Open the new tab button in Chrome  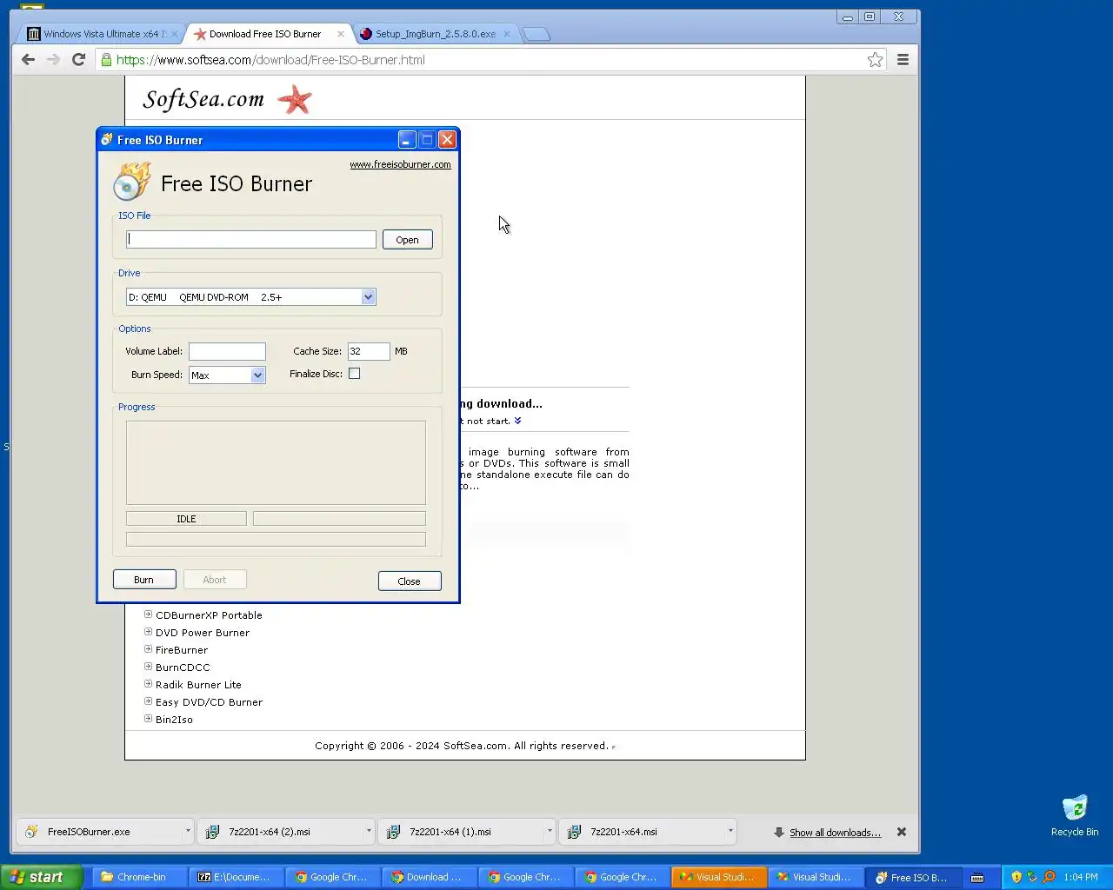click(x=537, y=34)
